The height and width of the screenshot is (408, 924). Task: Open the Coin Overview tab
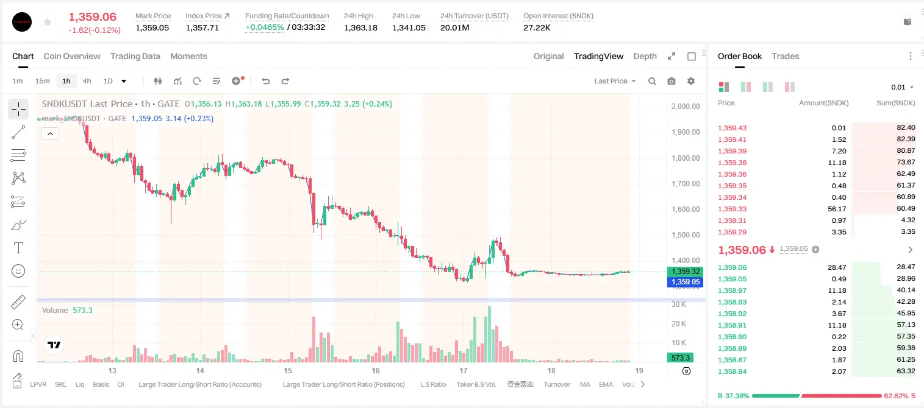point(72,56)
